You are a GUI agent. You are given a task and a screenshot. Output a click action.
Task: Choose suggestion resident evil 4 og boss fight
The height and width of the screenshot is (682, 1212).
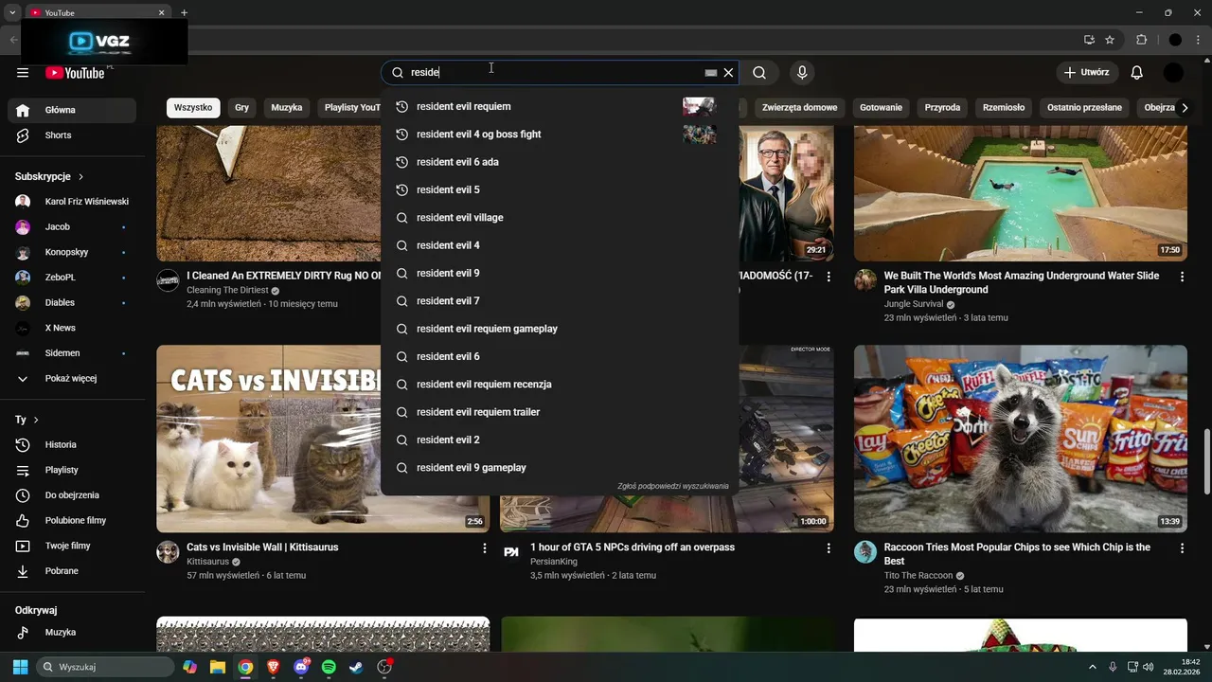[x=560, y=135]
